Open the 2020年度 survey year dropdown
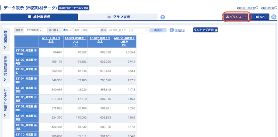The height and width of the screenshot is (137, 278). point(34,30)
